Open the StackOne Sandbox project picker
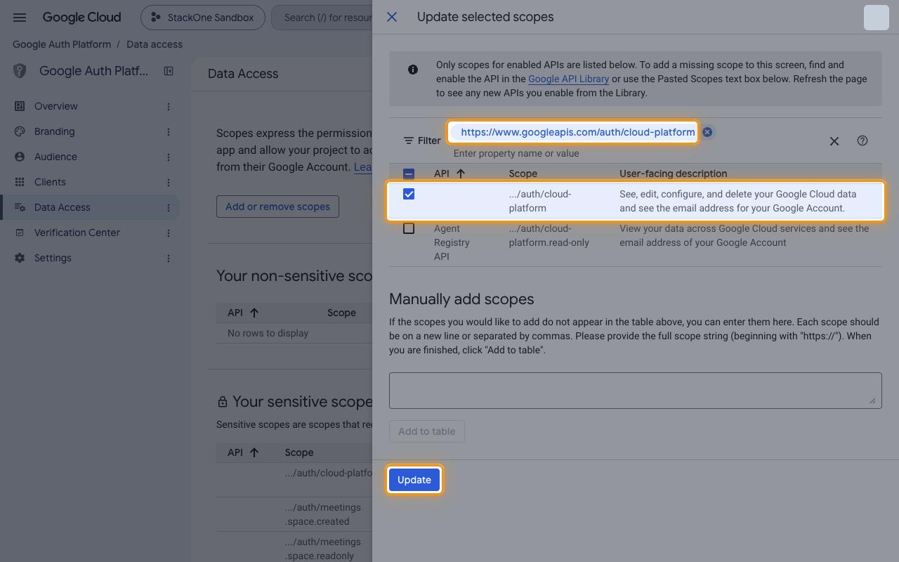Screen dimensions: 899x562 click(203, 18)
